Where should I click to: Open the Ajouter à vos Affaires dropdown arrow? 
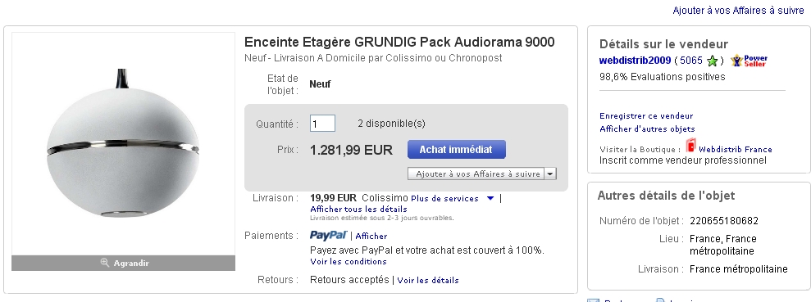click(549, 174)
